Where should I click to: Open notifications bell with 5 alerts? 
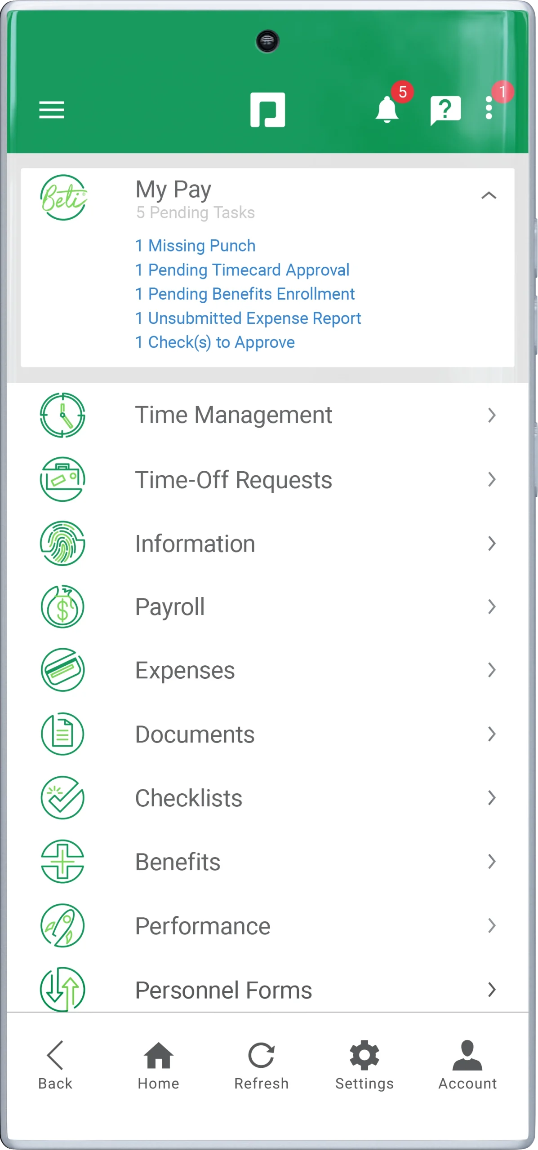click(x=387, y=110)
